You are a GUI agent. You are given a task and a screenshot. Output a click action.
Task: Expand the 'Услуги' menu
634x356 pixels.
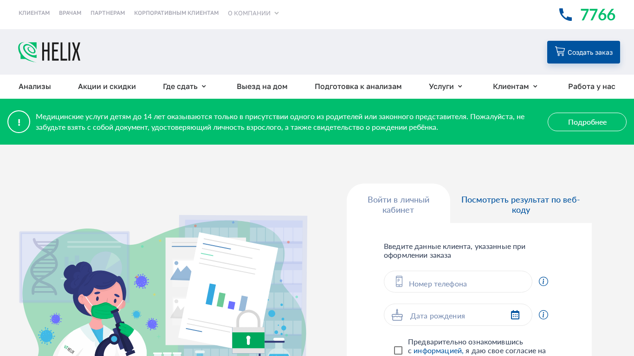coord(446,86)
